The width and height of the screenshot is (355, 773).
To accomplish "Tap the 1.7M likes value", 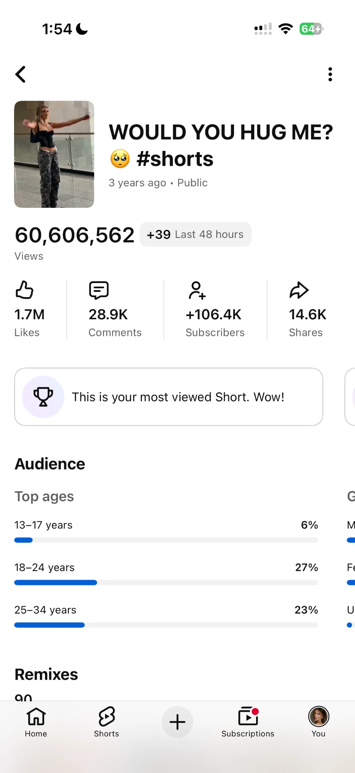I will [x=29, y=314].
